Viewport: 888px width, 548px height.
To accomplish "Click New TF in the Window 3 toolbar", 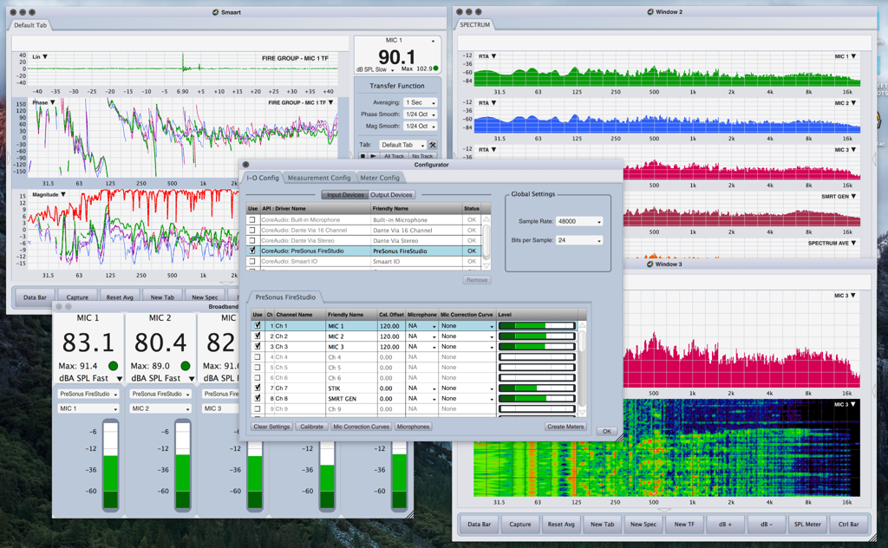I will pos(683,524).
